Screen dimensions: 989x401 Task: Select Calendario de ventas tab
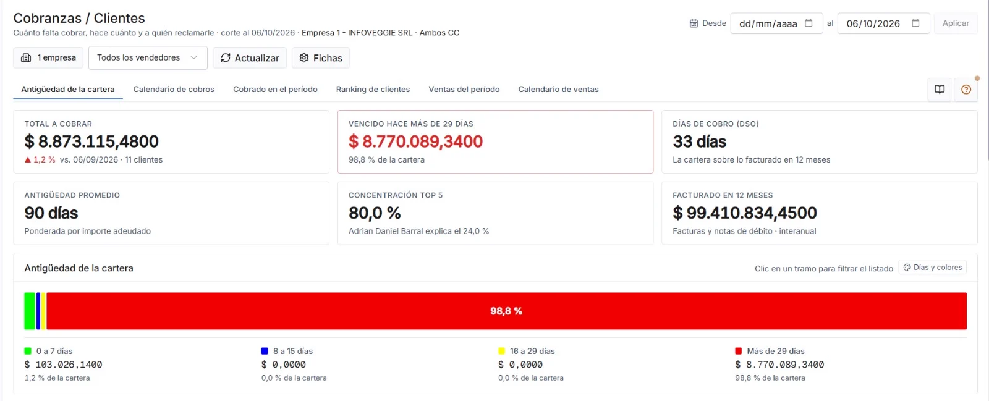point(558,90)
